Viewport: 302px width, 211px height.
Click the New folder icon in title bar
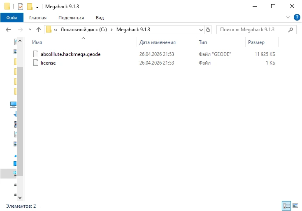30,7
